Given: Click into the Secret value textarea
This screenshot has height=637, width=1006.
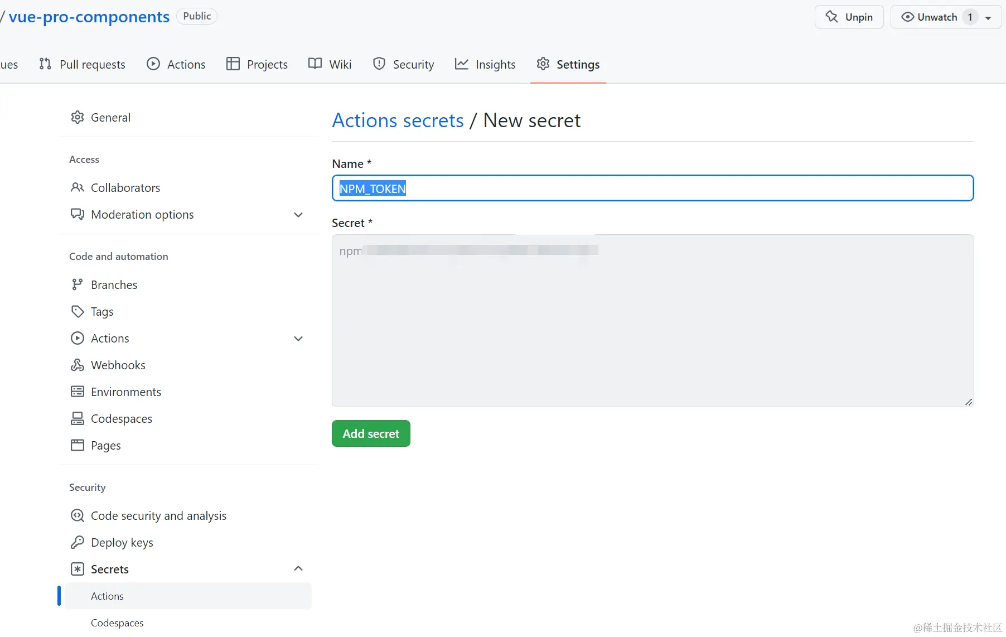Looking at the screenshot, I should (x=652, y=321).
